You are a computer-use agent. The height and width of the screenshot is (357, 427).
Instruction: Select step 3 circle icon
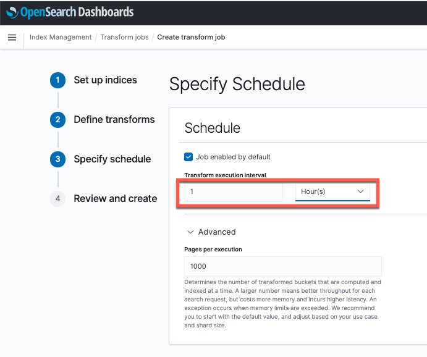[57, 159]
